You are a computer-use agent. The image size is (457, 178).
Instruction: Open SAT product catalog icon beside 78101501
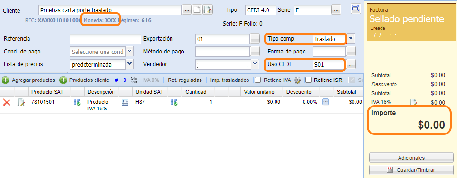[77, 102]
